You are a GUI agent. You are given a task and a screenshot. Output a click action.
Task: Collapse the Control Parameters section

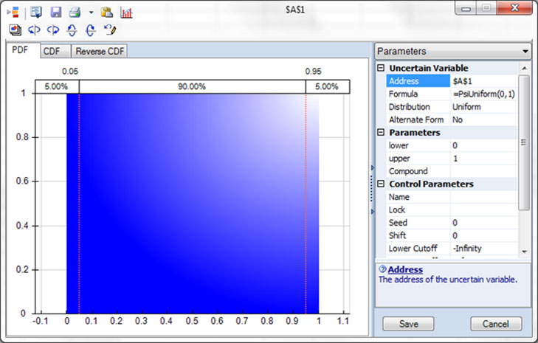point(381,184)
